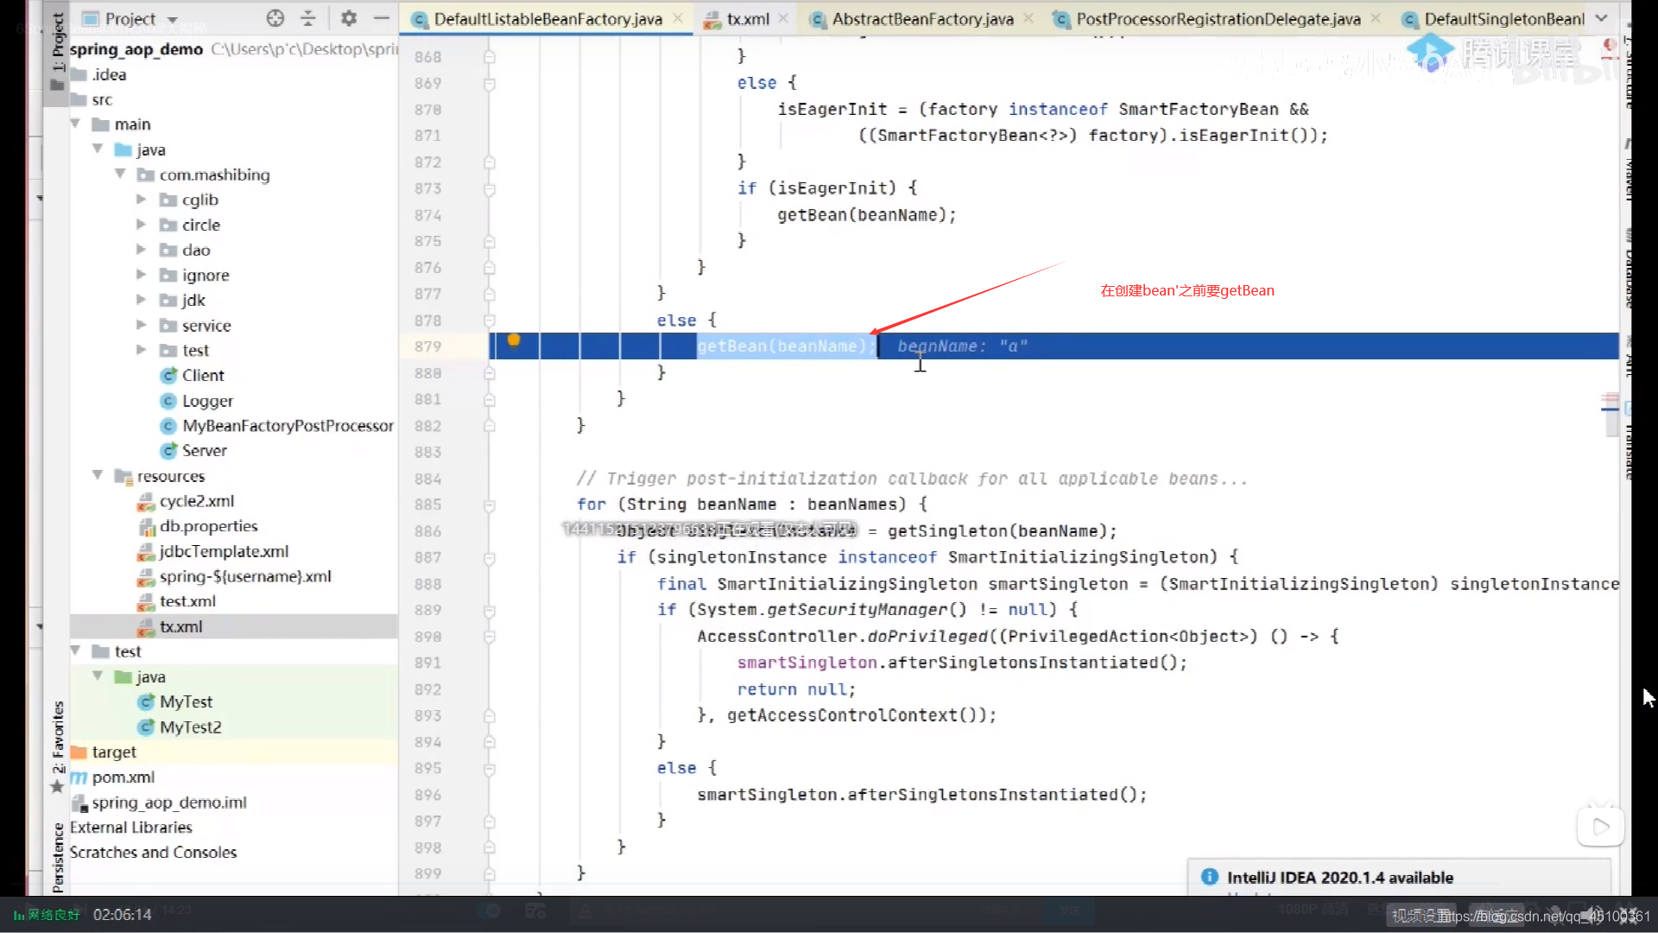Select Scratches and Consoles node
The image size is (1658, 933).
(153, 852)
